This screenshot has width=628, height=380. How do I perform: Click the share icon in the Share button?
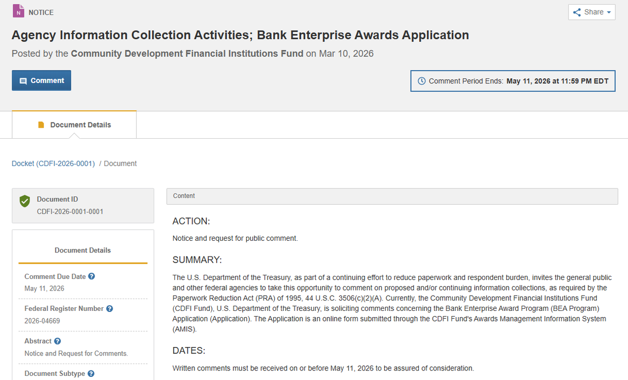pos(577,12)
